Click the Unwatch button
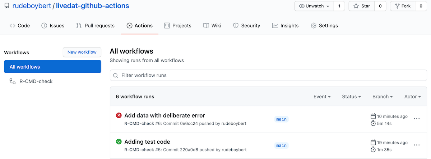431x159 pixels. pos(314,6)
